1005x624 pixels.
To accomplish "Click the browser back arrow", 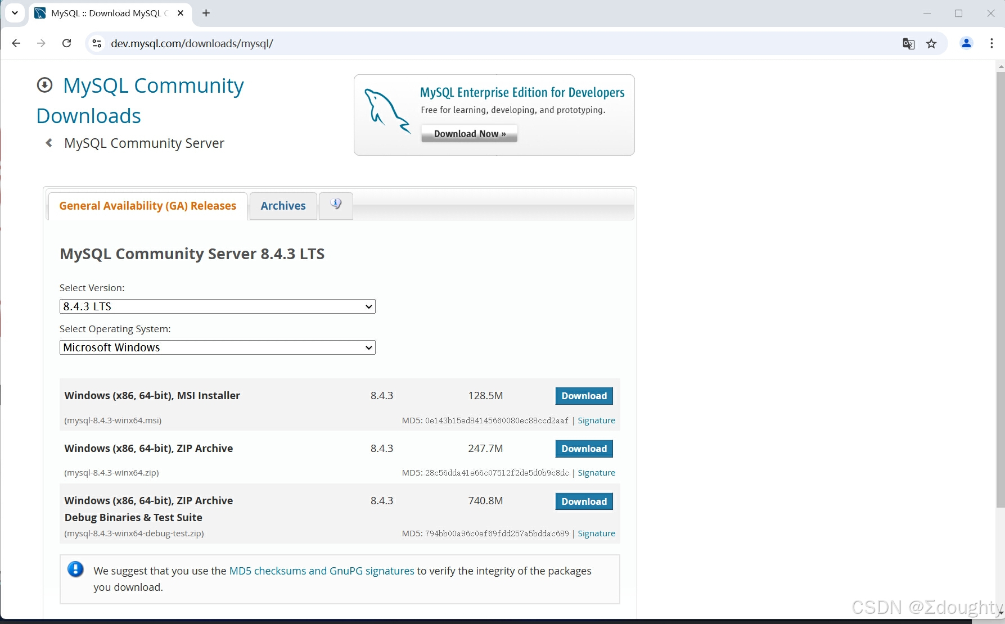I will point(16,43).
